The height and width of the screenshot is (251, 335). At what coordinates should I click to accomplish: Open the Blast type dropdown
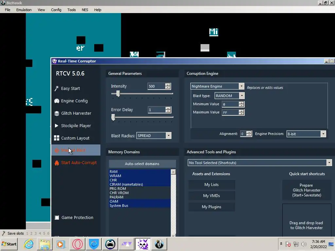tap(242, 96)
